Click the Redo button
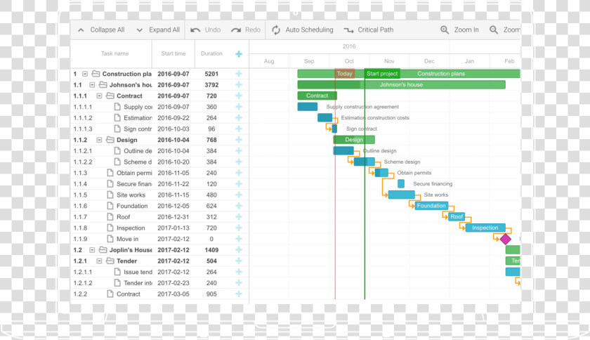The image size is (590, 340). pos(246,30)
